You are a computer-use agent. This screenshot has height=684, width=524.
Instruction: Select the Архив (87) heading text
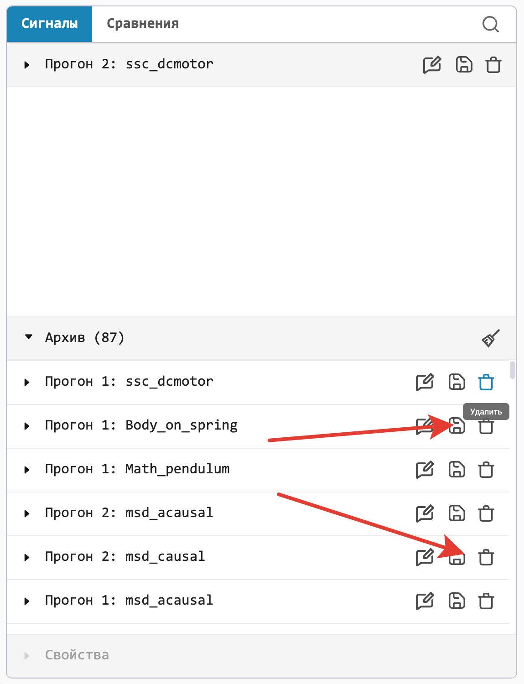point(84,337)
